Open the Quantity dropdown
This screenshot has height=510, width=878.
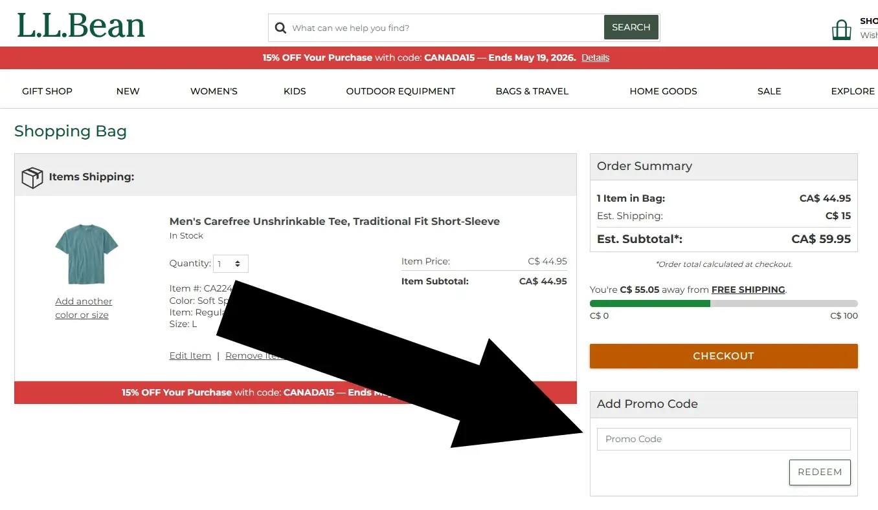[231, 264]
